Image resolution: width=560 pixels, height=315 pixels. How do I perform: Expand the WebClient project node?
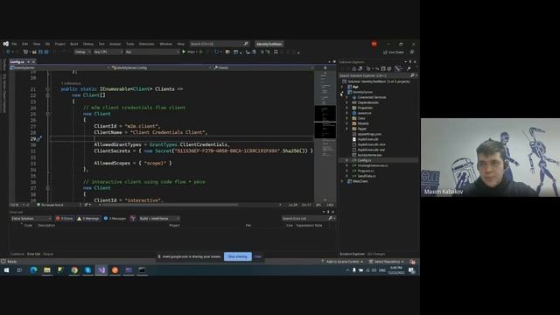pyautogui.click(x=342, y=181)
